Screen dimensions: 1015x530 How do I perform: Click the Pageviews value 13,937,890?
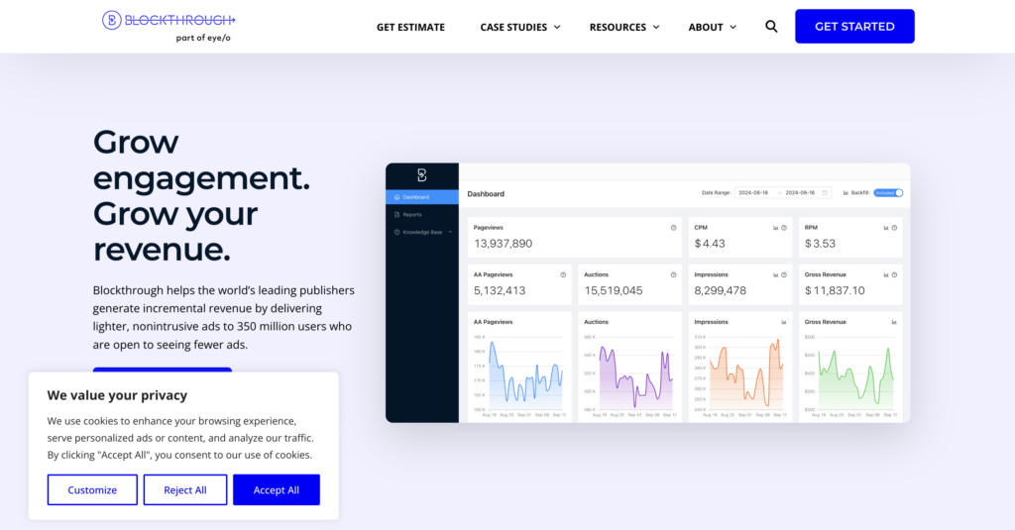click(x=503, y=244)
